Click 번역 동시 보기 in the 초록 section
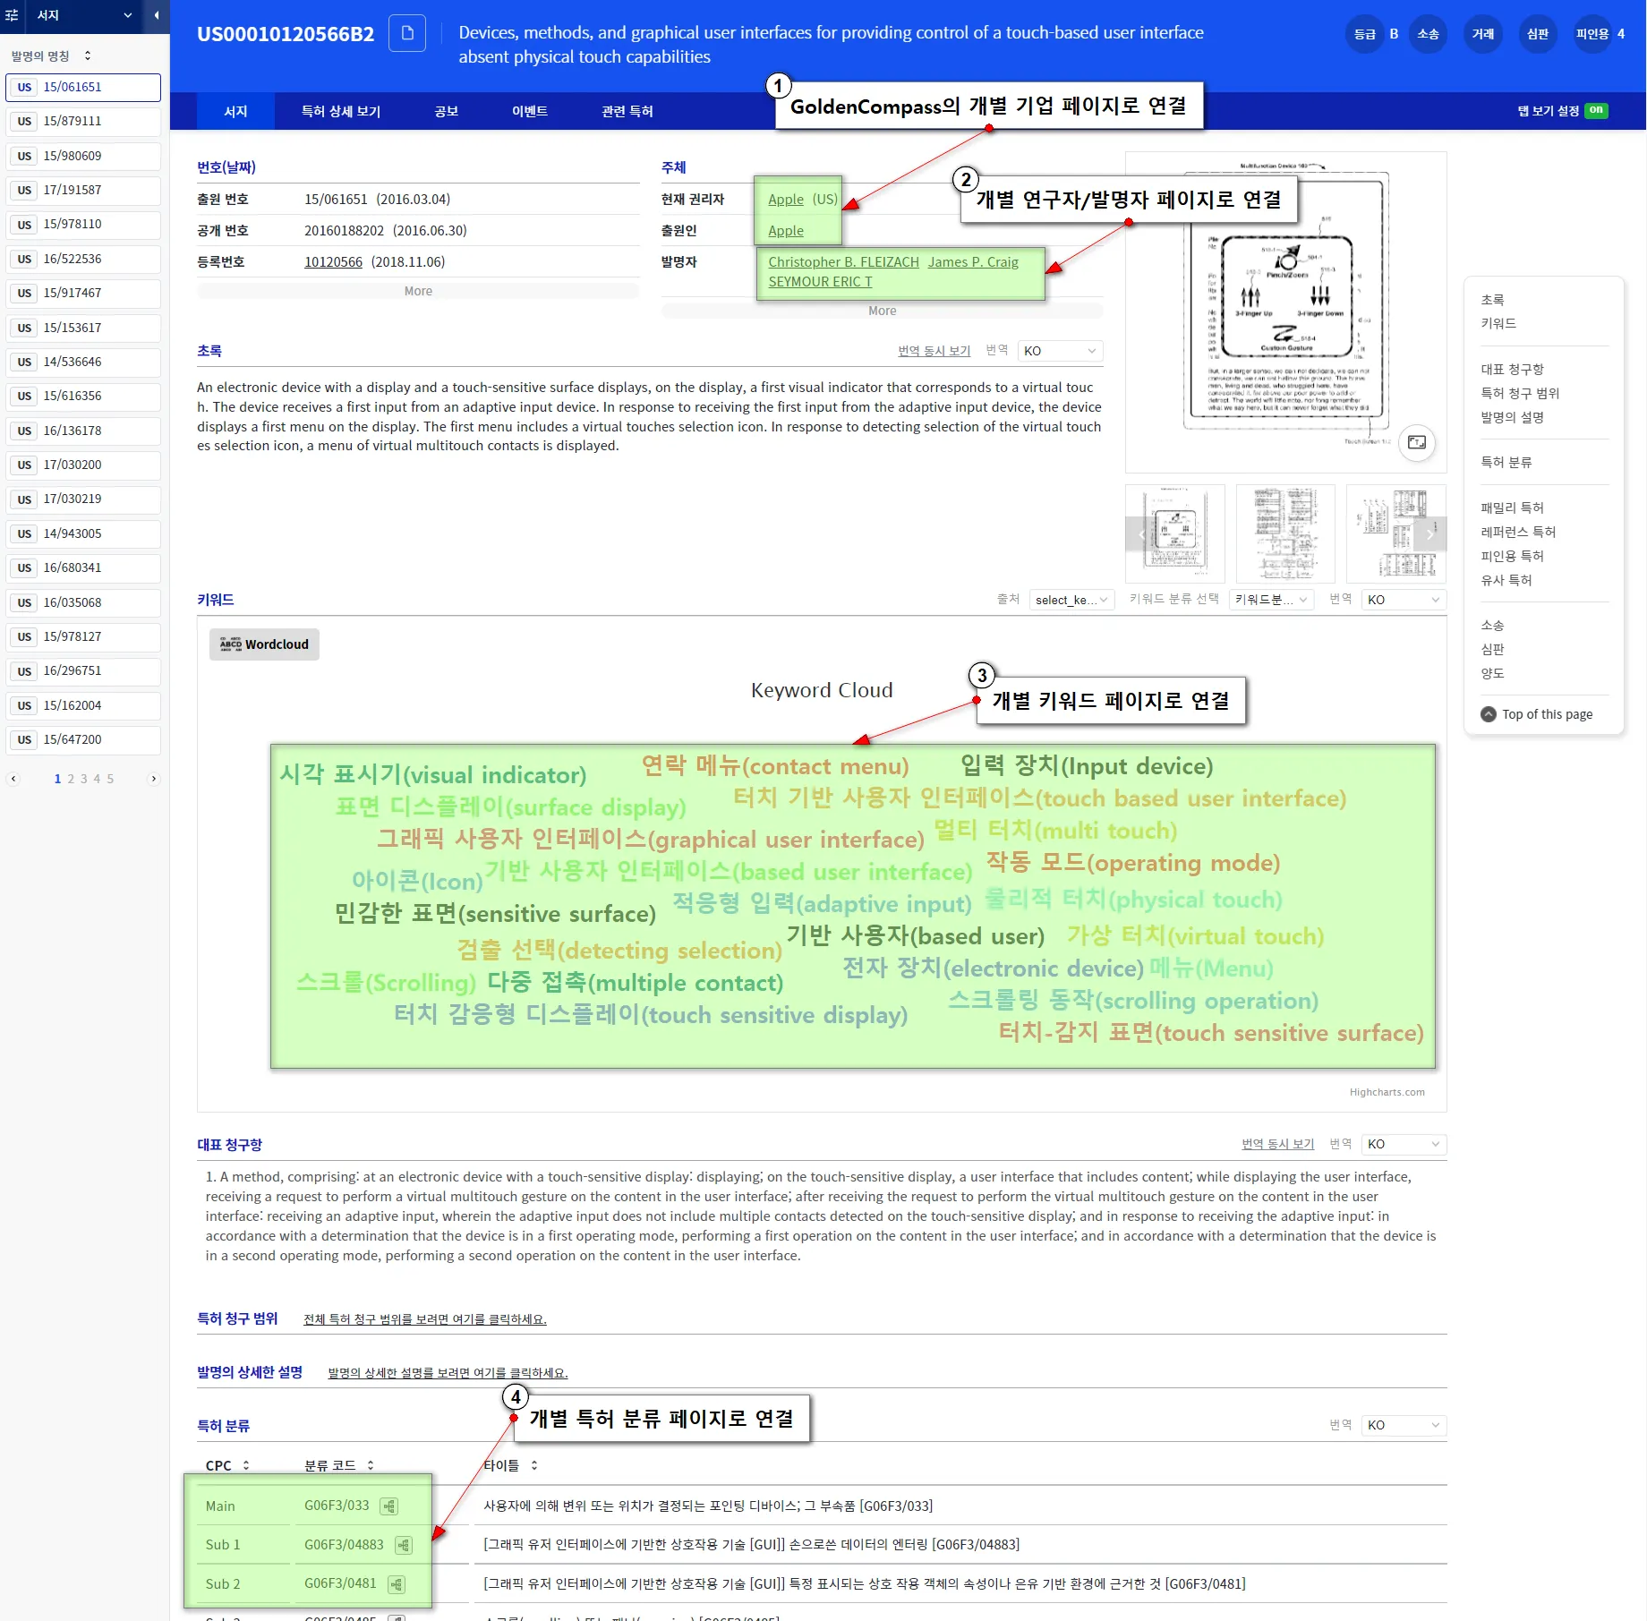The width and height of the screenshot is (1647, 1621). coord(934,351)
